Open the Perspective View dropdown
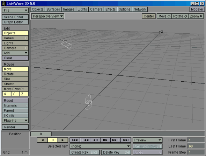 pyautogui.click(x=48, y=16)
